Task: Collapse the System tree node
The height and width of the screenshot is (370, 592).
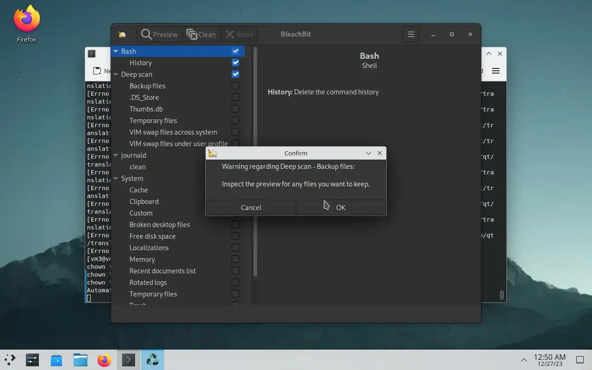Action: [116, 179]
